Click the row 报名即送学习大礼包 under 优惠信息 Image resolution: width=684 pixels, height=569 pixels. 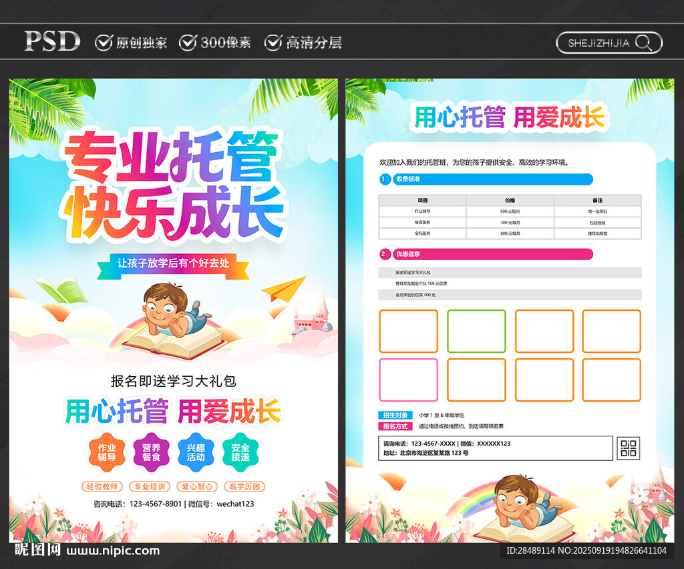pos(510,272)
